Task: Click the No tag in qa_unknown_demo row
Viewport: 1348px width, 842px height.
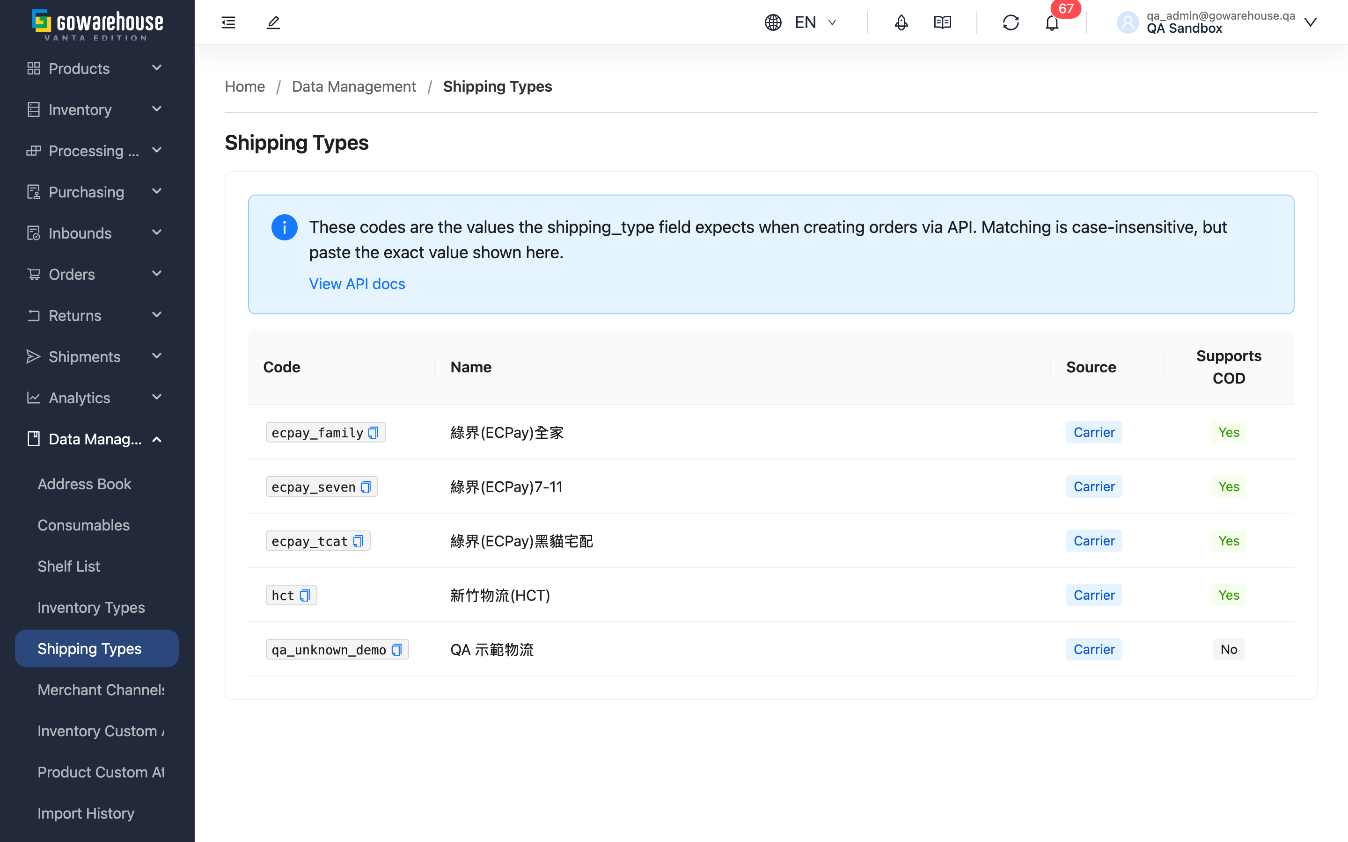Action: pos(1229,649)
